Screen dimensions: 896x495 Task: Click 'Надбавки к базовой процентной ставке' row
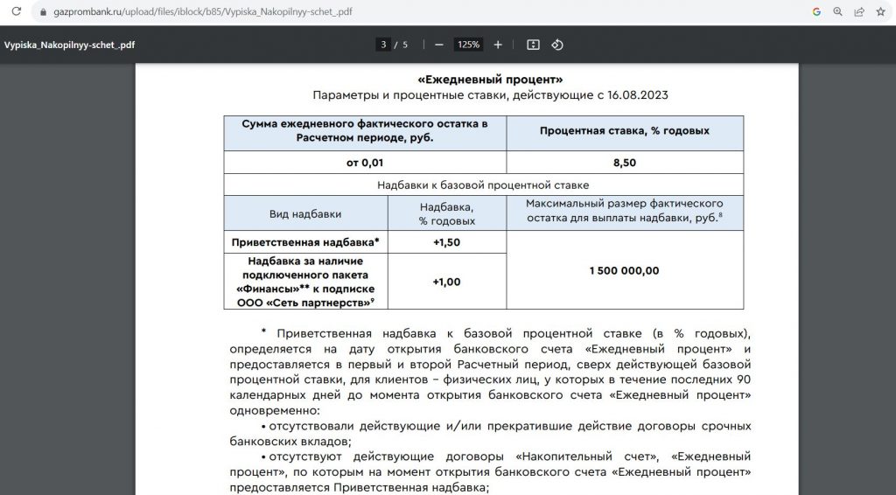(x=483, y=185)
